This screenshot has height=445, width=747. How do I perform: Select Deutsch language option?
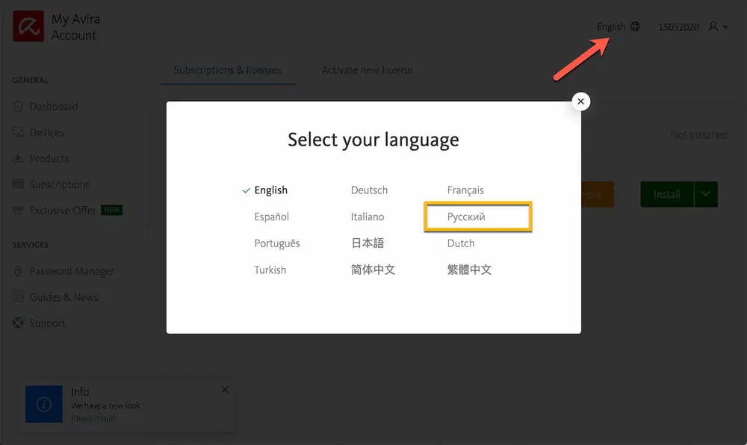point(369,190)
